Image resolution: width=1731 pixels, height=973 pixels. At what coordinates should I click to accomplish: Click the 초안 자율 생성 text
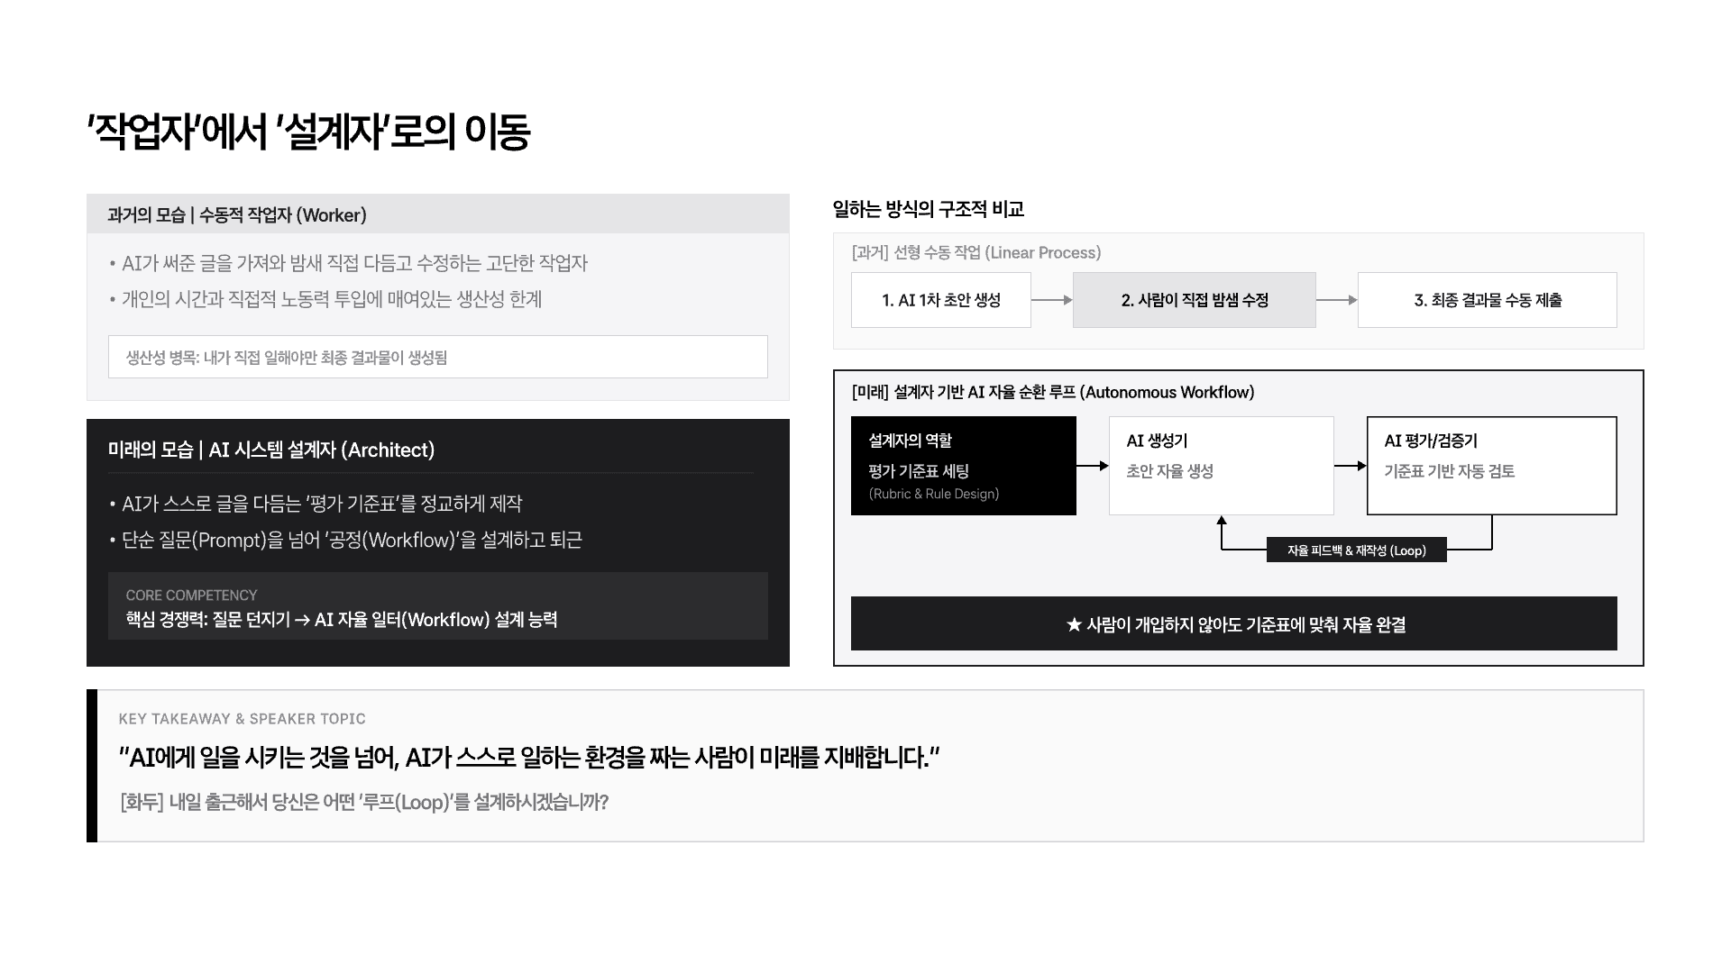pos(1170,471)
